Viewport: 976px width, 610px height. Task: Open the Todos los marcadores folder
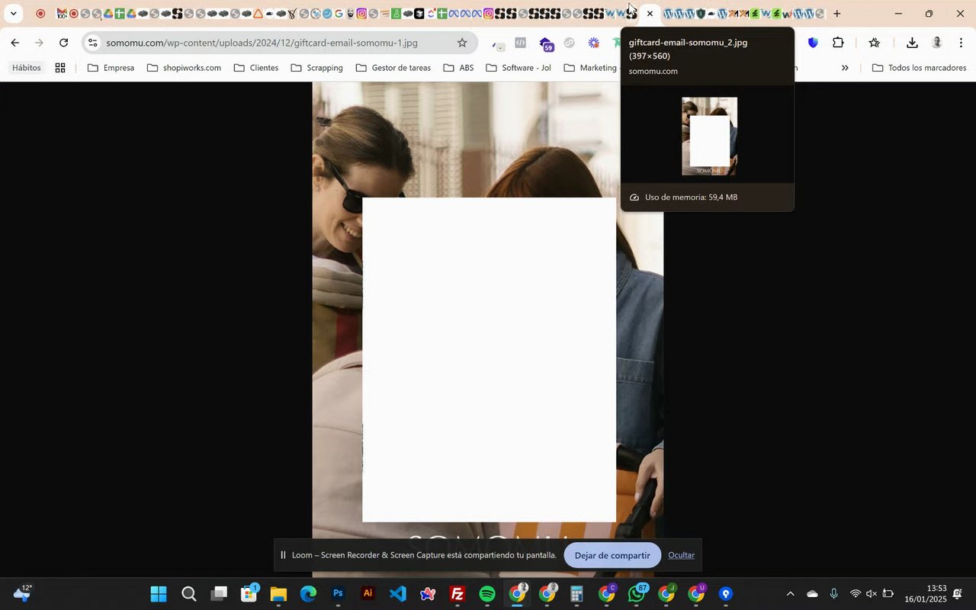(919, 68)
